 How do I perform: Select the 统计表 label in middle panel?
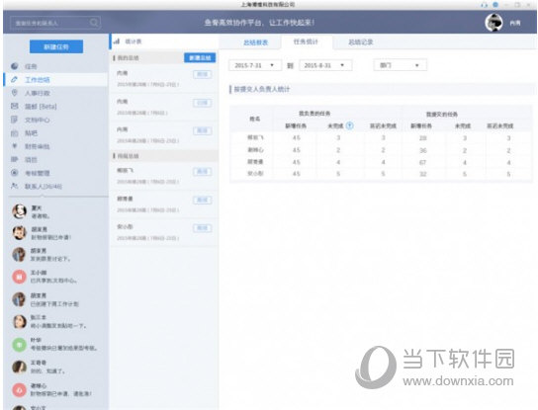[x=134, y=41]
